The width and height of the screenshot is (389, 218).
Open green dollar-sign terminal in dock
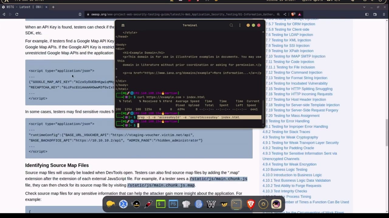pos(161,204)
